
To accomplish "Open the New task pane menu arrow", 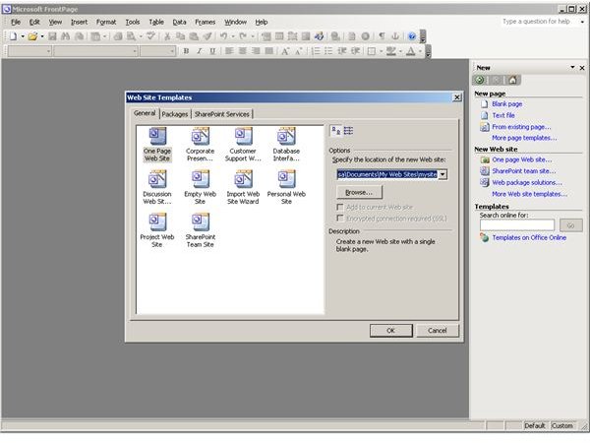I will [572, 67].
